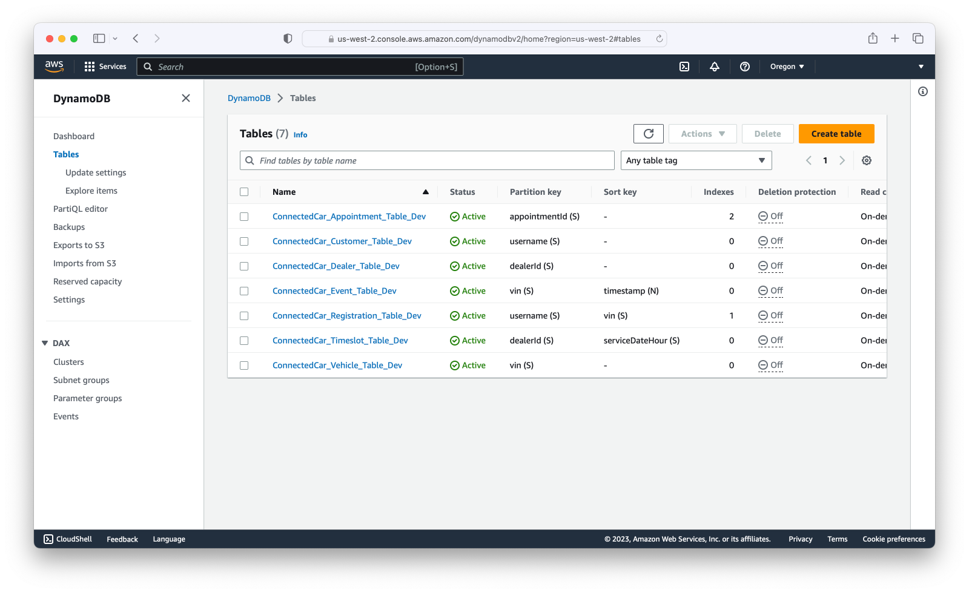Screen dimensions: 969x593
Task: Check ConnectedCar_Appointment_Table_Dev row
Action: 244,217
